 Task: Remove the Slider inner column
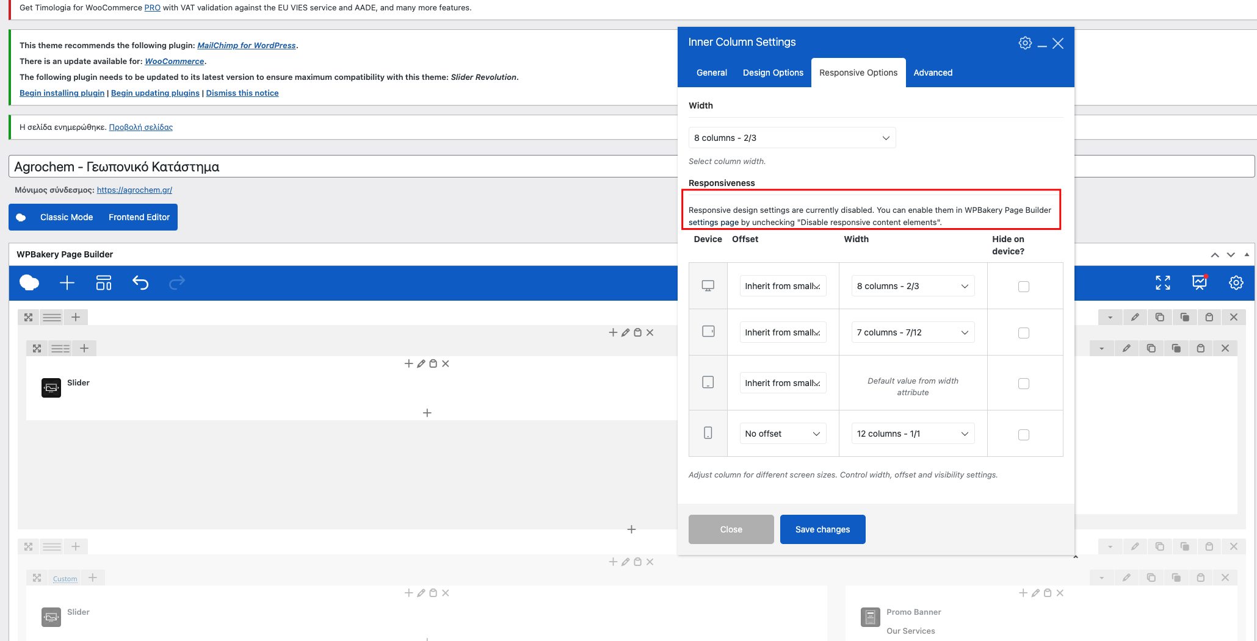click(446, 363)
